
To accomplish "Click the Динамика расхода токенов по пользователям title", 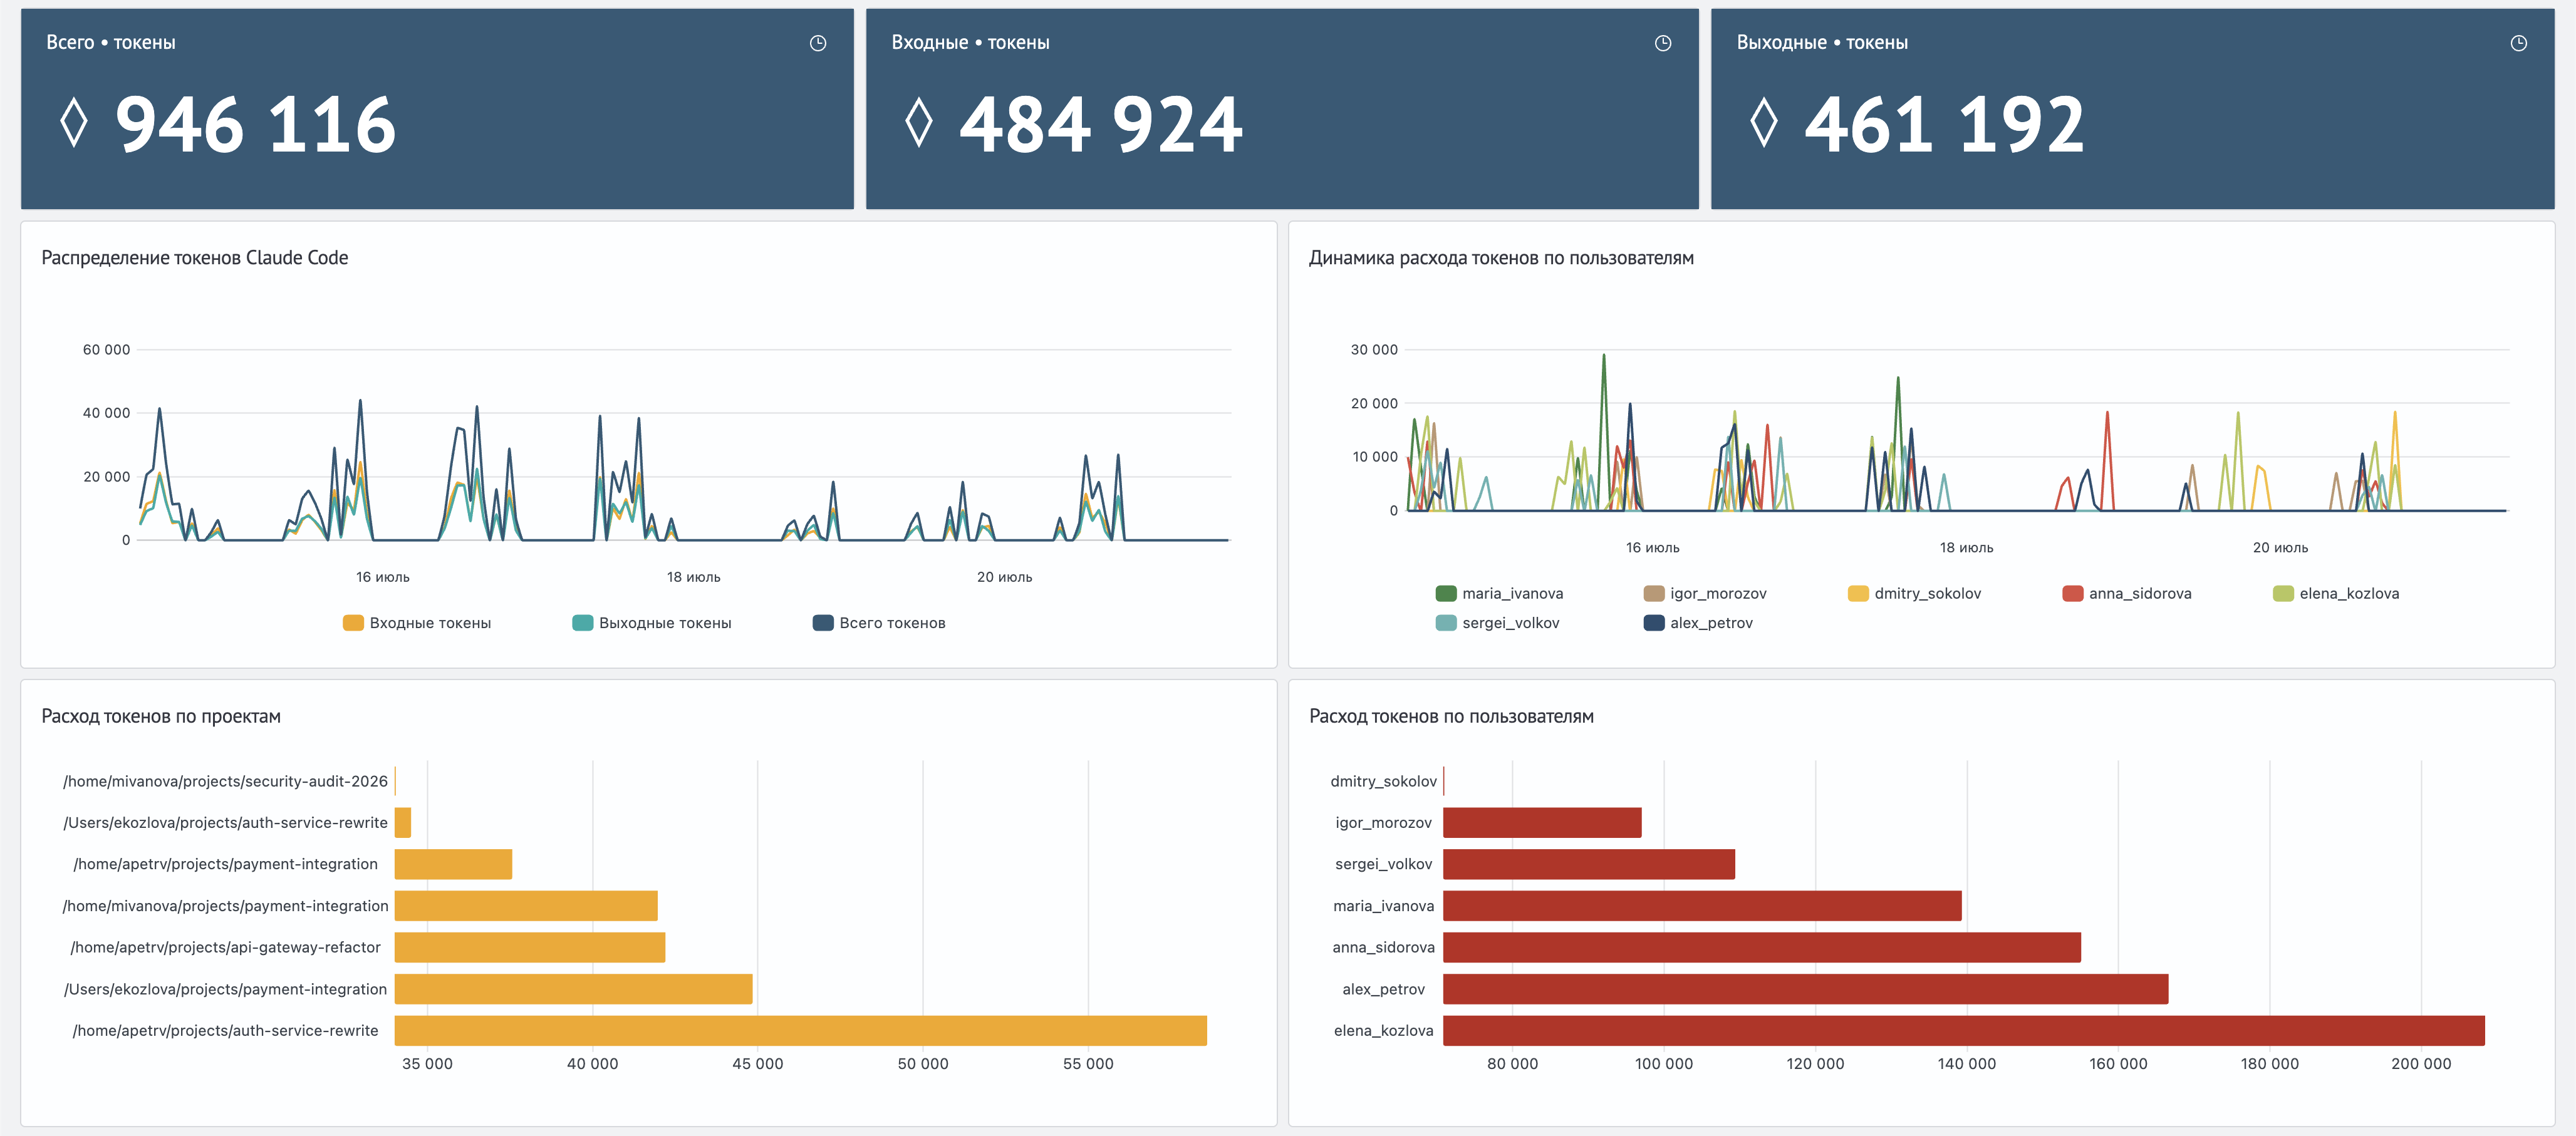I will tap(1501, 258).
